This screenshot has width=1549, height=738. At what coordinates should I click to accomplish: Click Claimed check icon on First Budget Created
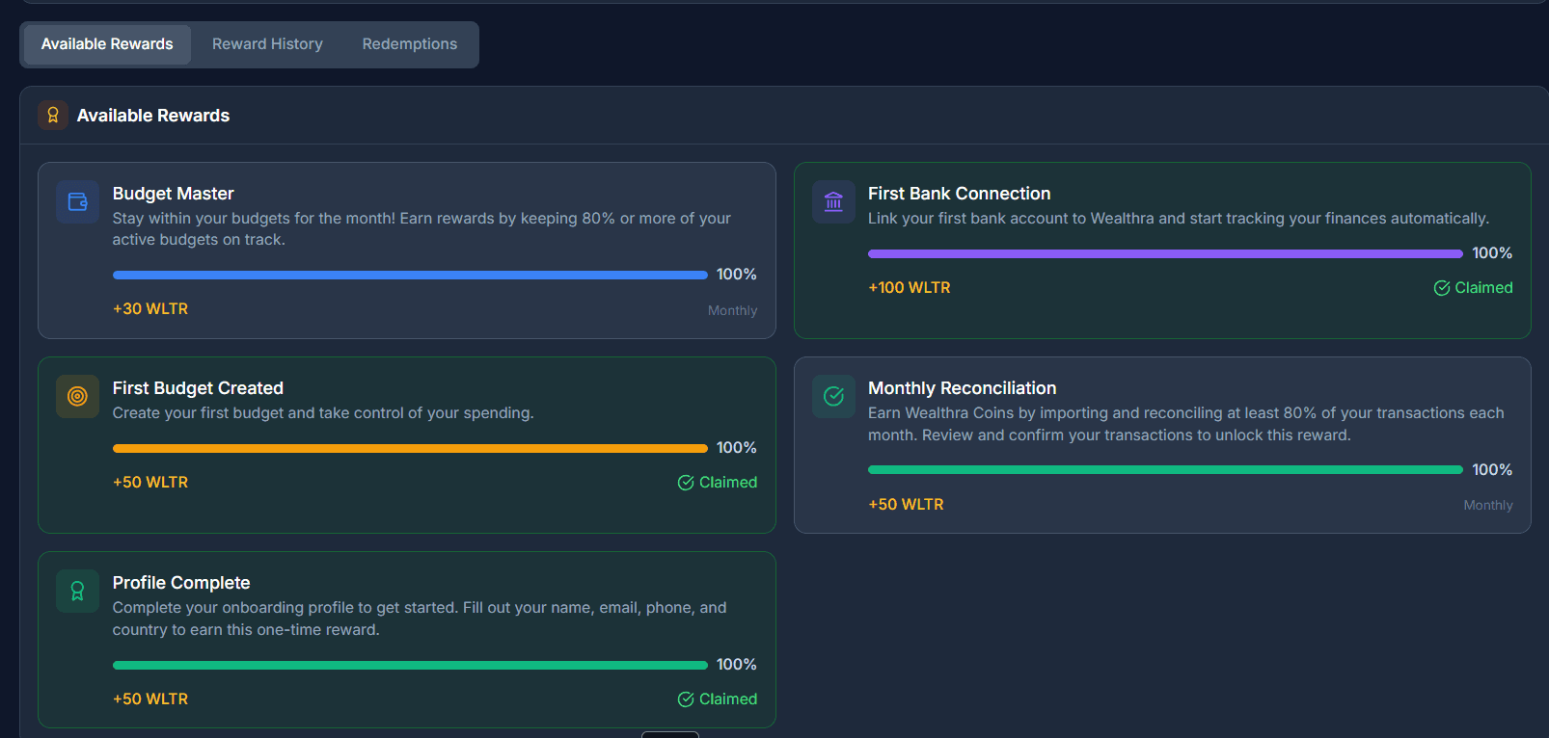coord(686,483)
